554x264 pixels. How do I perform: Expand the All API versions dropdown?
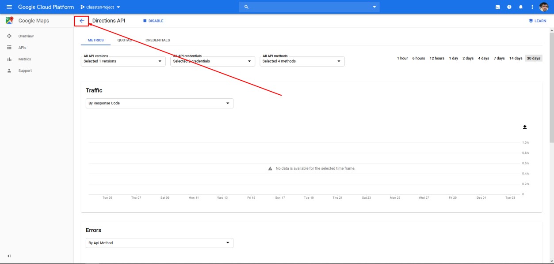(123, 61)
